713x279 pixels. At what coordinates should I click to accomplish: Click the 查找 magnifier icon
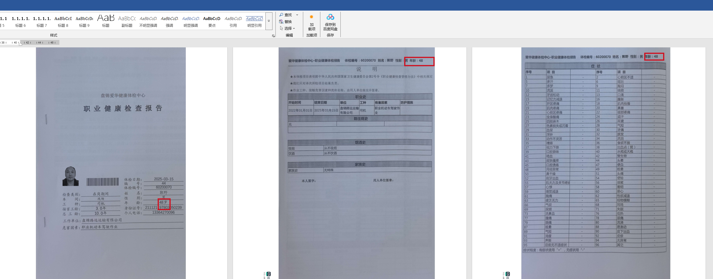coord(281,15)
